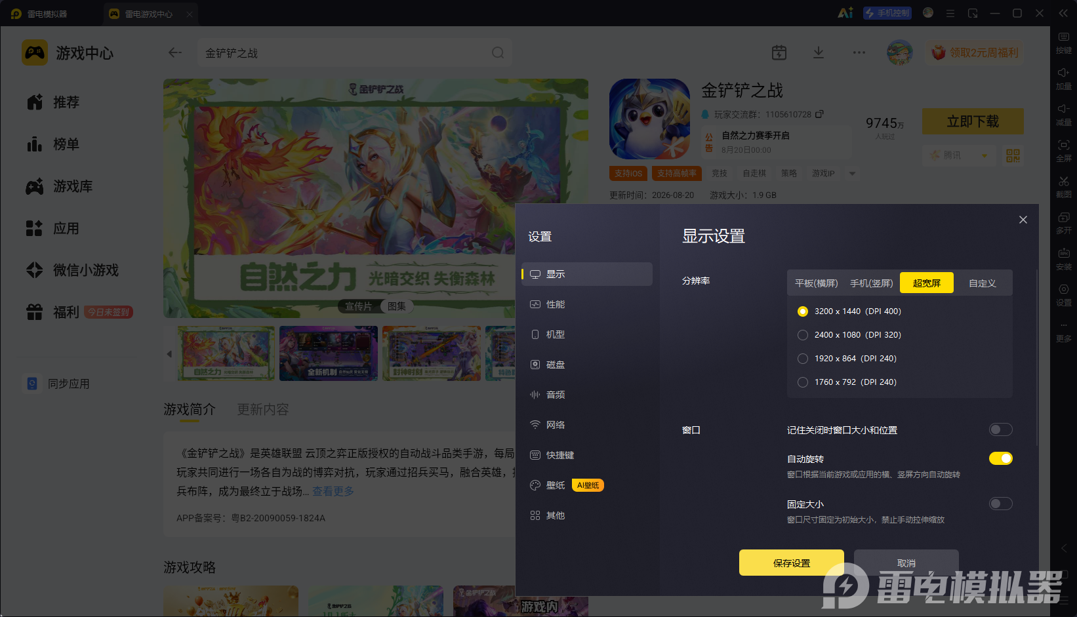The image size is (1077, 617).
Task: Click the search magnifier icon
Action: (498, 52)
